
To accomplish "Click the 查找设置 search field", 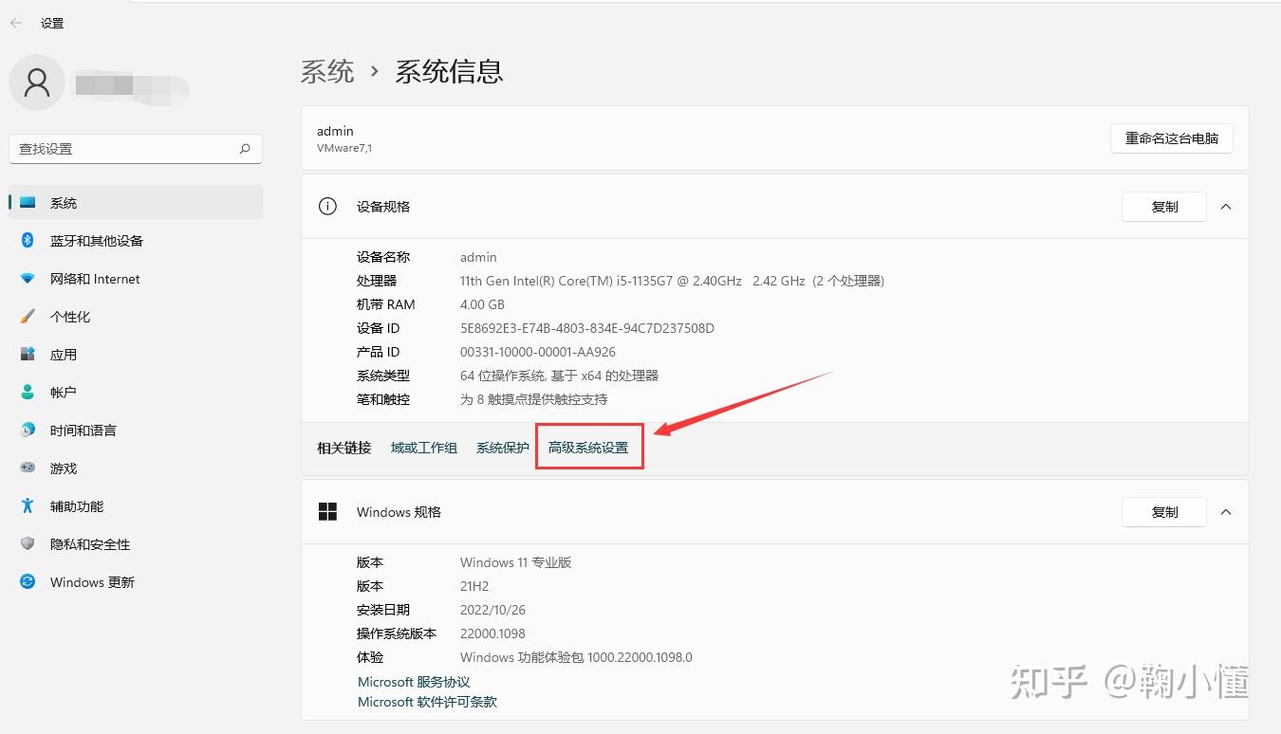I will (x=136, y=149).
